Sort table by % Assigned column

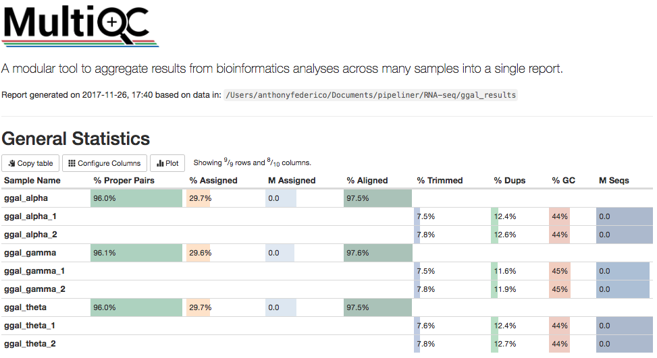point(213,181)
